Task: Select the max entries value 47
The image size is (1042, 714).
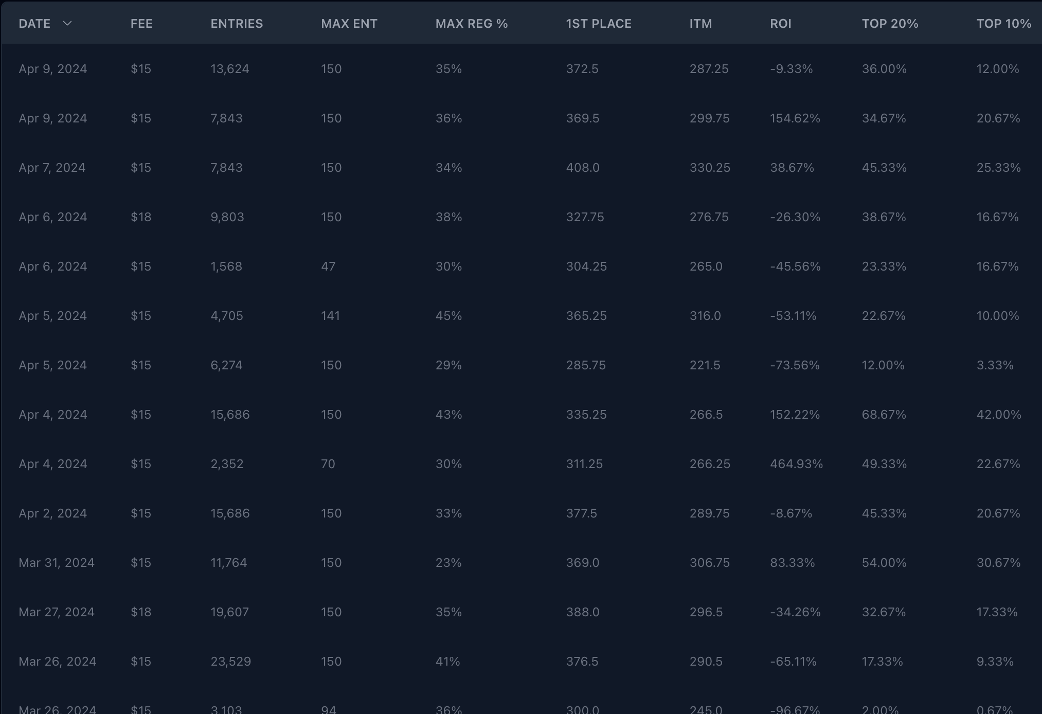Action: 328,266
